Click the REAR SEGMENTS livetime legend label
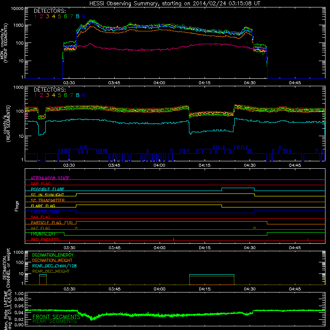This screenshot has height=330, width=330. tap(55, 321)
